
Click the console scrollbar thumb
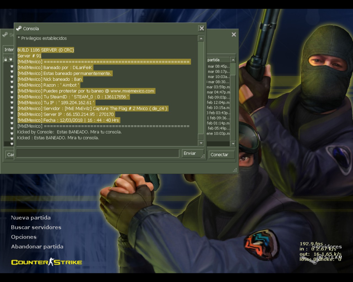tap(201, 137)
